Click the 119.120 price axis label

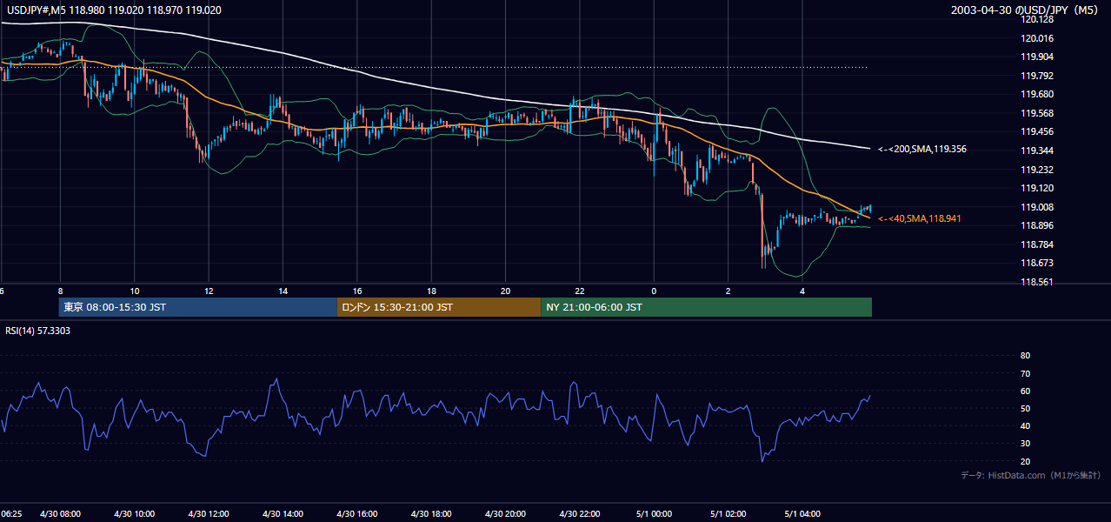[1035, 188]
